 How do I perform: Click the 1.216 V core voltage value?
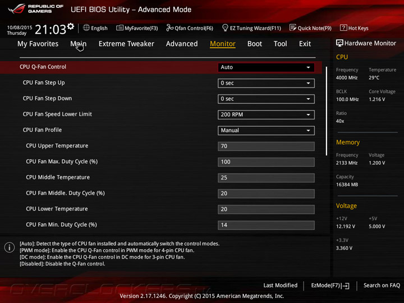(377, 99)
